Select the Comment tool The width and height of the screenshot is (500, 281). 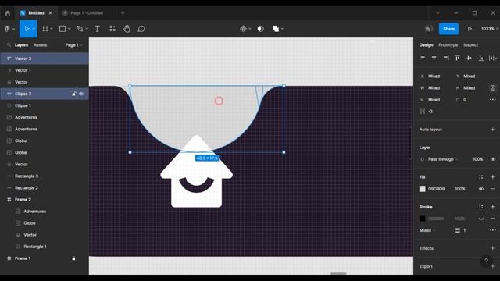tap(141, 29)
